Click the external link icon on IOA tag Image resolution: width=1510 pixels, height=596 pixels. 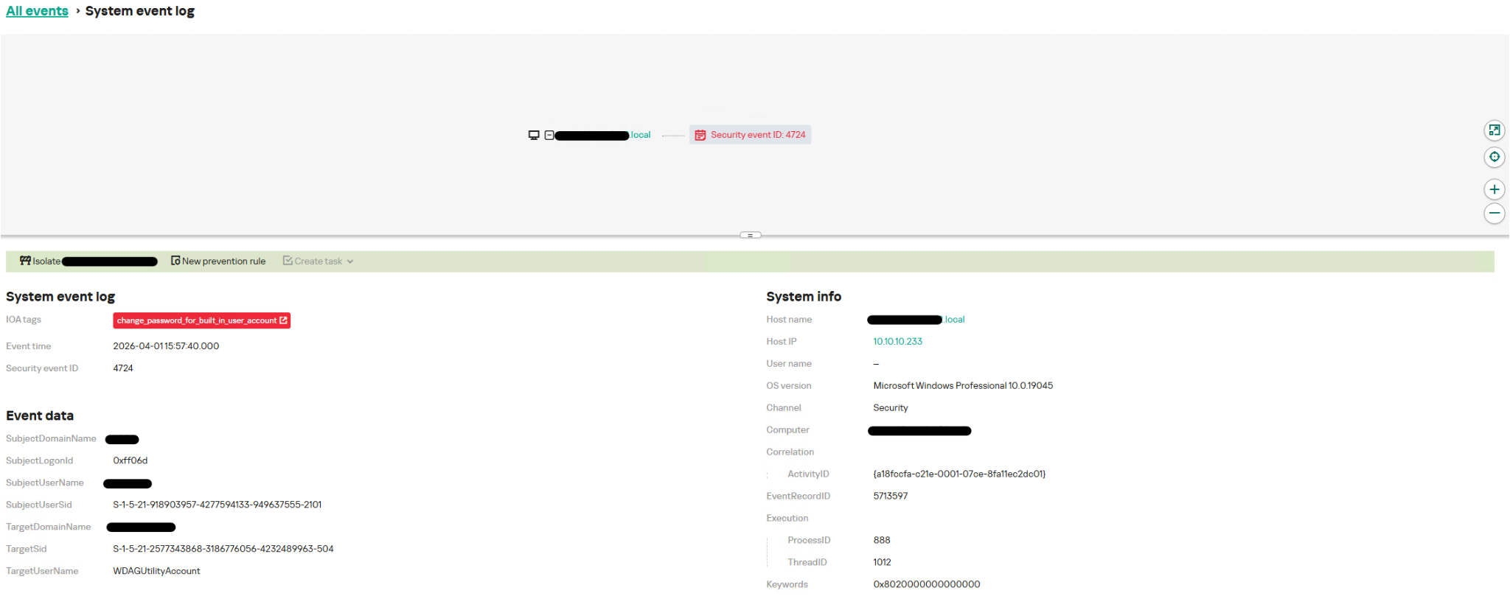click(x=283, y=320)
